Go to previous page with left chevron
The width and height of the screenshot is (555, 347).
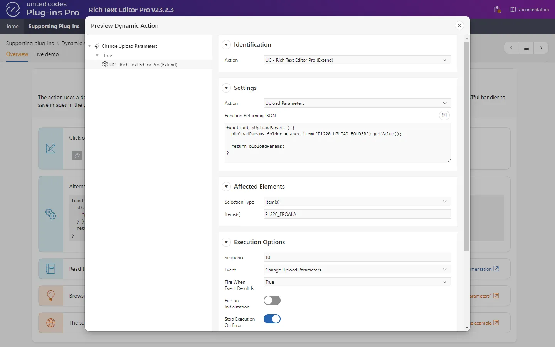511,48
